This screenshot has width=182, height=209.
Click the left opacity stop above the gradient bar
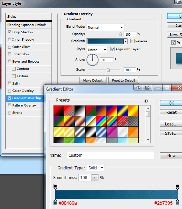pos(56,187)
